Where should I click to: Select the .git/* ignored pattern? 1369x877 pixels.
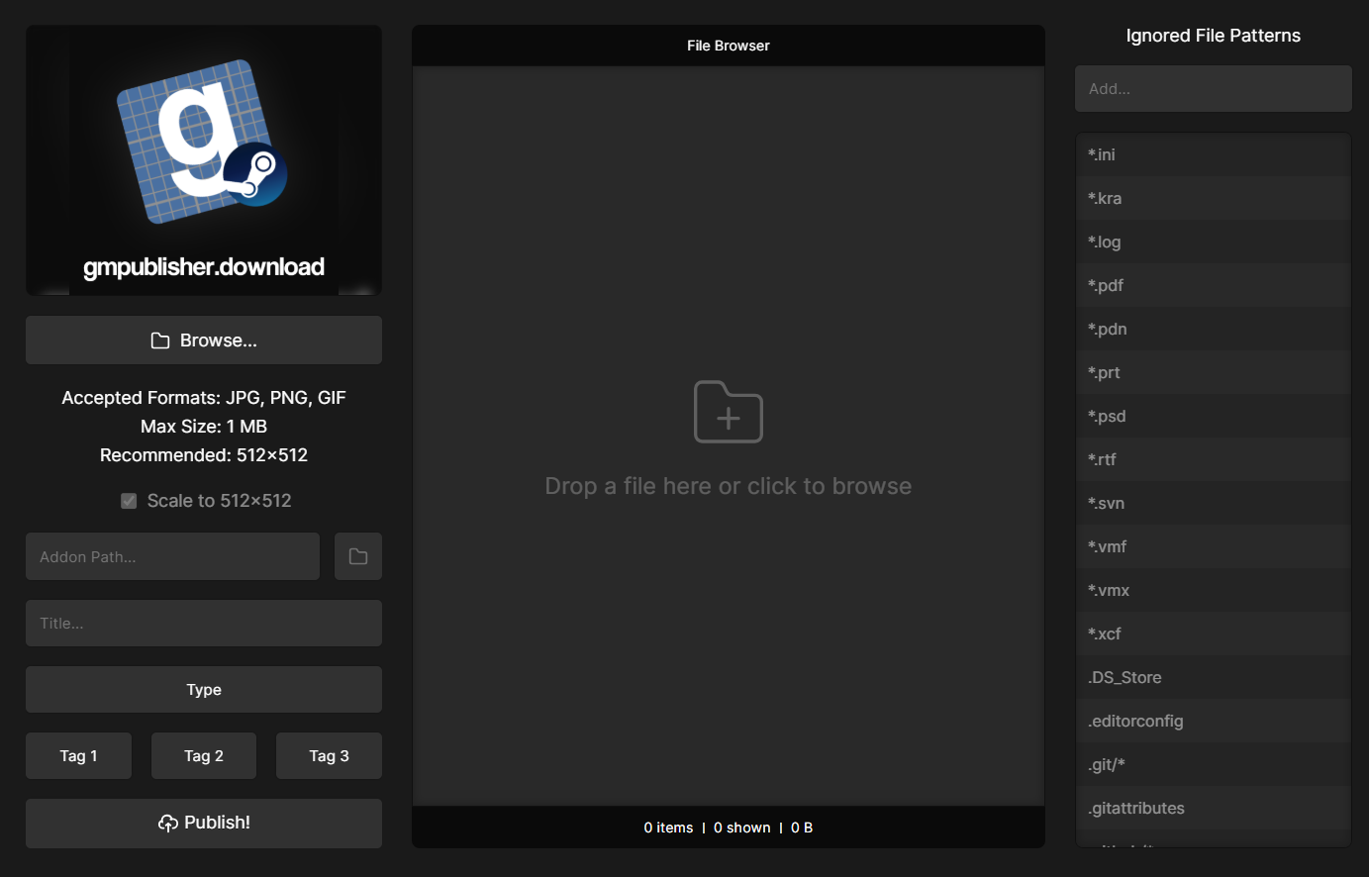click(1214, 764)
